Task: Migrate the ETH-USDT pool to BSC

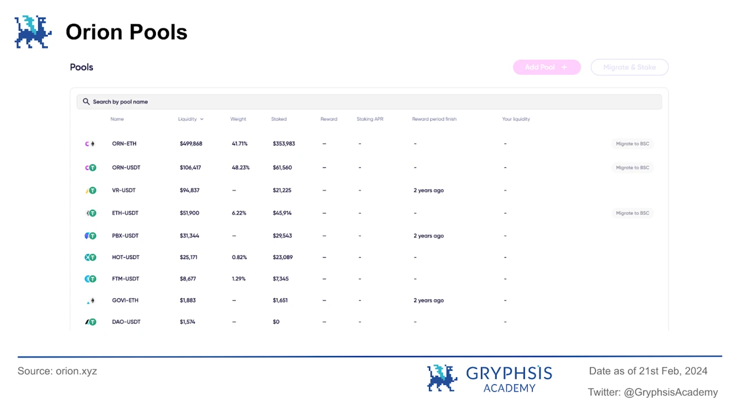Action: click(x=632, y=213)
